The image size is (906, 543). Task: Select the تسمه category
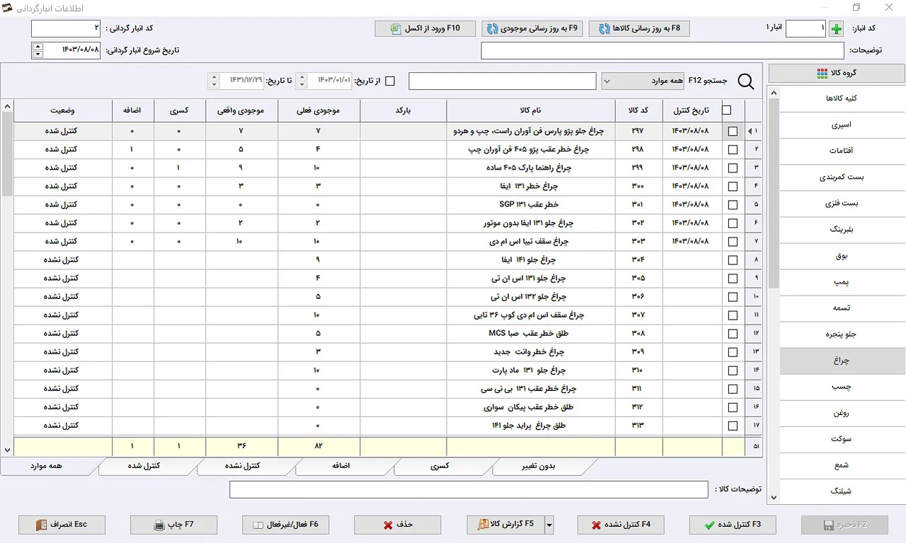[842, 308]
